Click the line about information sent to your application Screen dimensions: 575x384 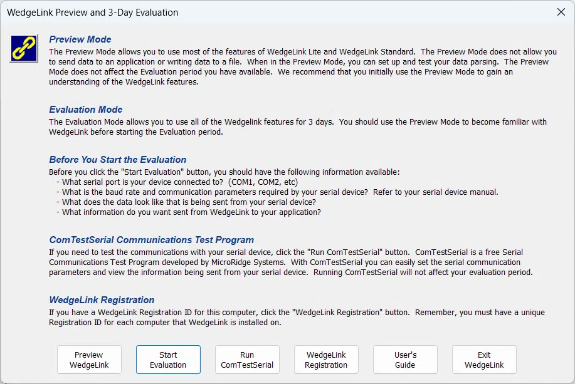[x=189, y=212]
